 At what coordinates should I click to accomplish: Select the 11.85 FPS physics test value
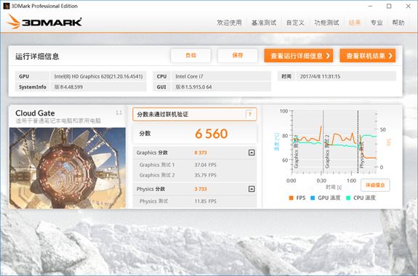(x=205, y=201)
